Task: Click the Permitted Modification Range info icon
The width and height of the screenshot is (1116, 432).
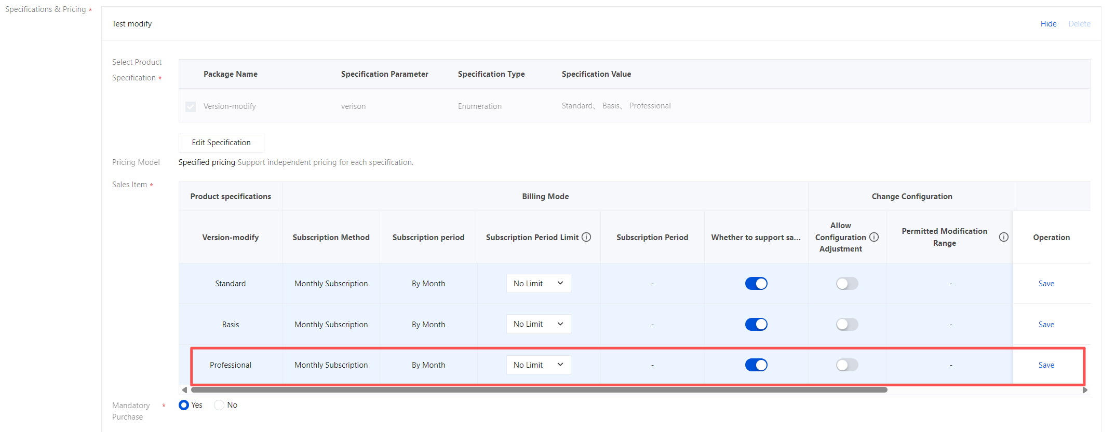Action: click(x=1003, y=237)
